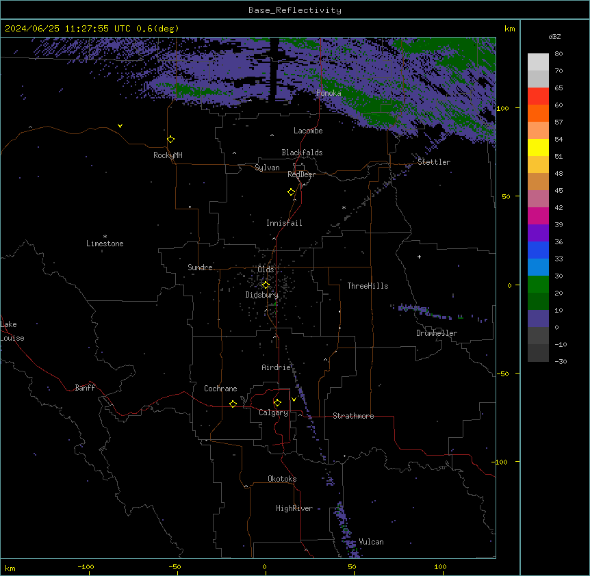
Task: Select the ThreeHills label
Action: click(x=368, y=286)
